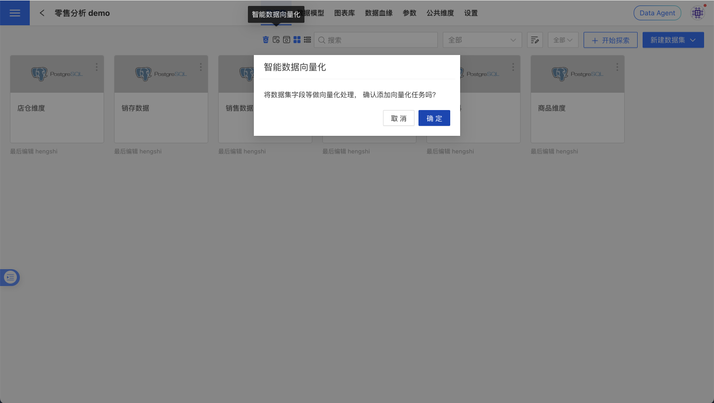Open the 数据血缘 menu item

pyautogui.click(x=378, y=13)
